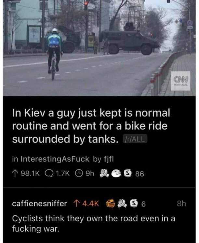Image resolution: width=199 pixels, height=243 pixels.
Task: Select the post's white wholesome award icon
Action: point(116,173)
